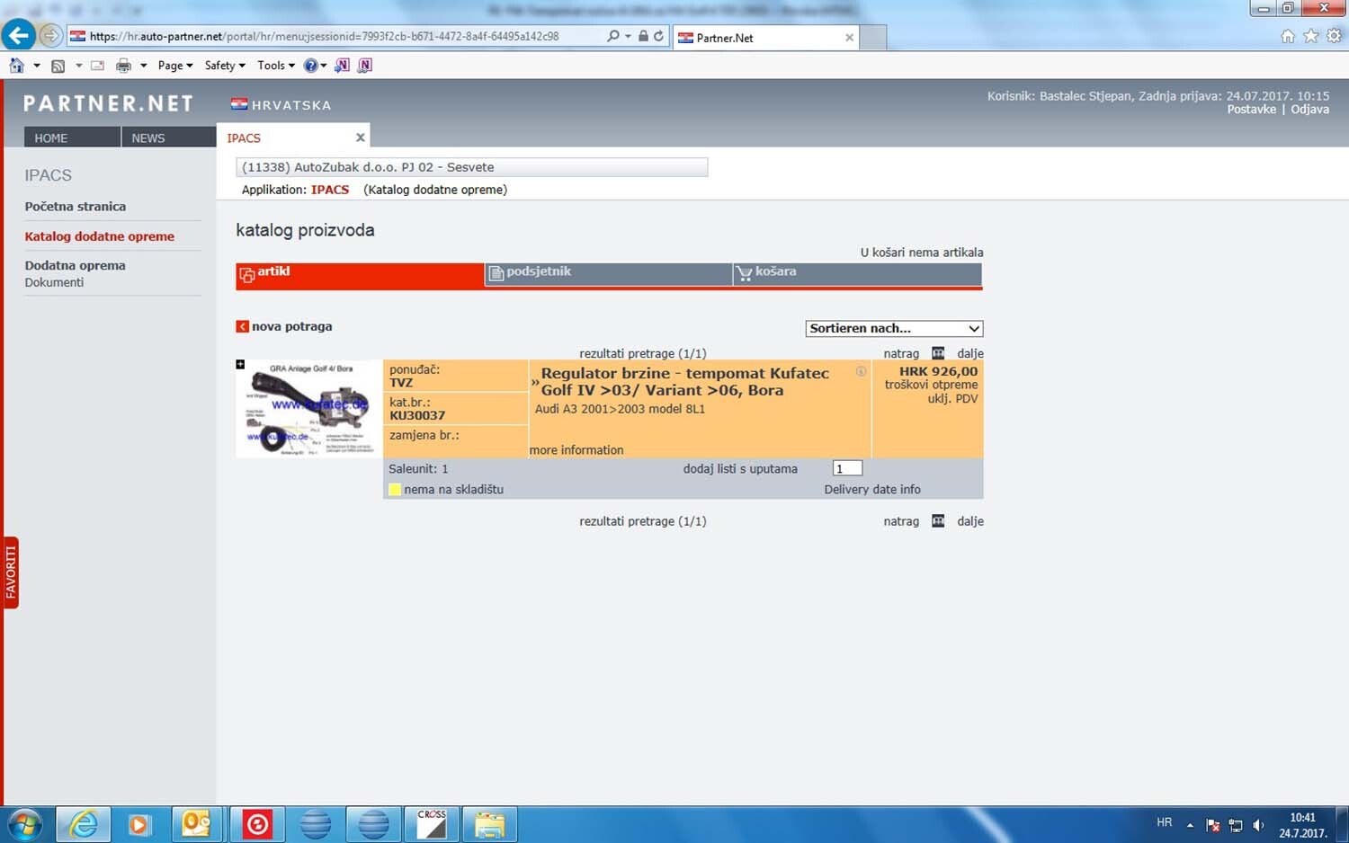Open the Help question mark icon
1349x843 pixels.
310,65
